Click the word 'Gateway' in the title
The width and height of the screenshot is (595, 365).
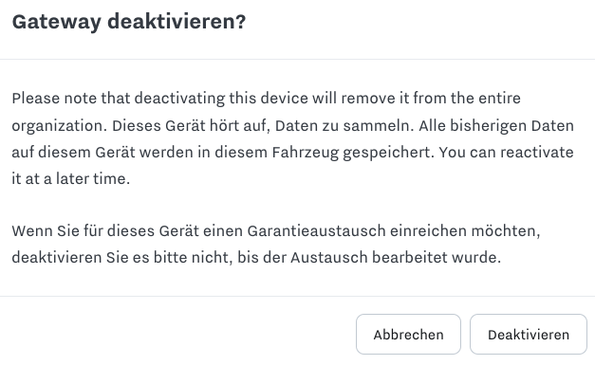[x=57, y=22]
